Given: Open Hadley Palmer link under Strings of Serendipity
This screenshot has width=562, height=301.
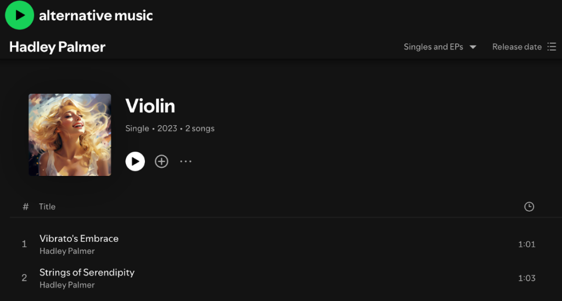Looking at the screenshot, I should click(x=67, y=285).
